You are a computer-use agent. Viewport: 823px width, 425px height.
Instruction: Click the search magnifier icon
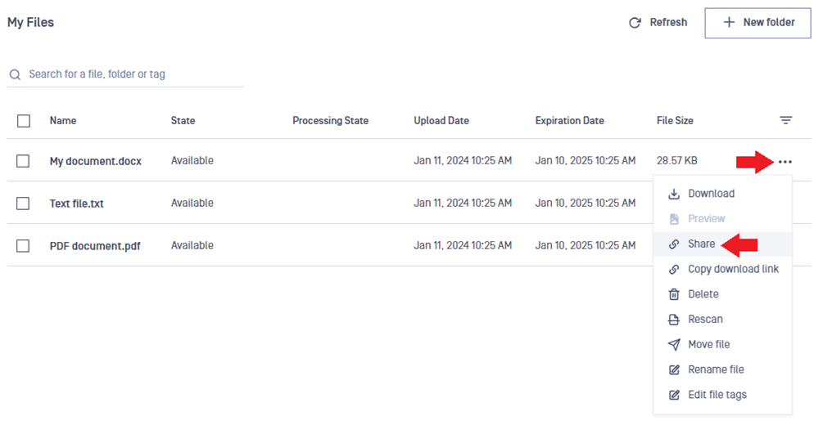16,74
